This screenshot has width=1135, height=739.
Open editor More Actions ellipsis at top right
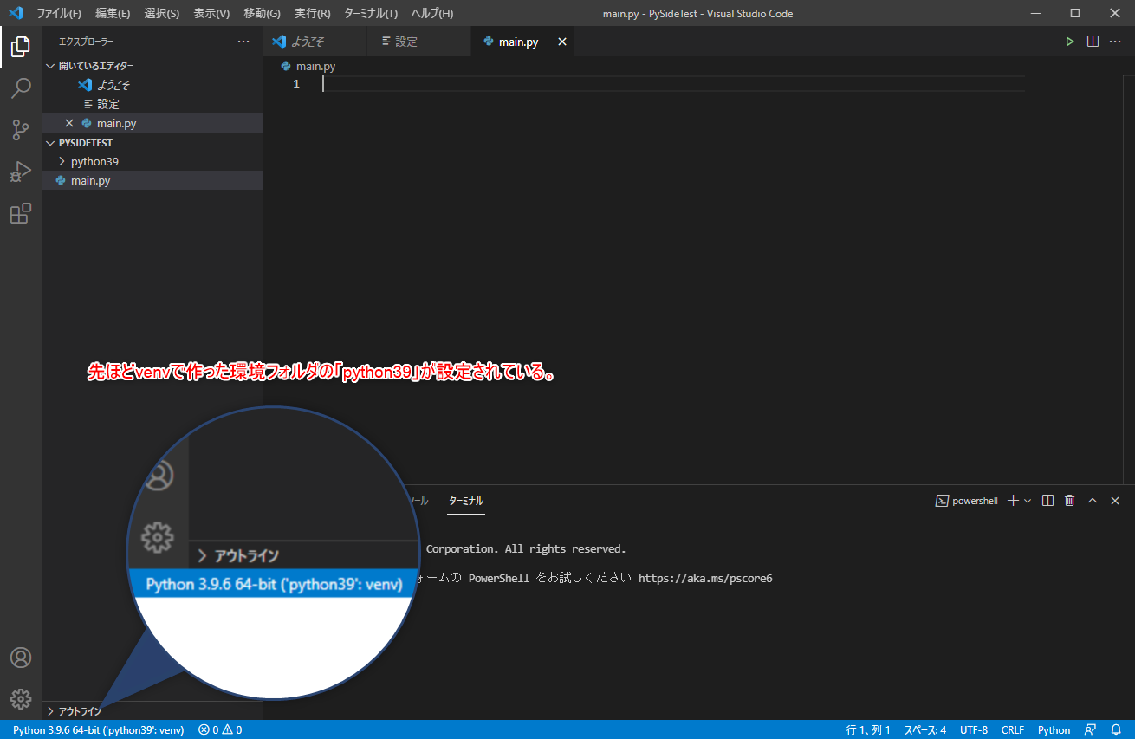1115,42
